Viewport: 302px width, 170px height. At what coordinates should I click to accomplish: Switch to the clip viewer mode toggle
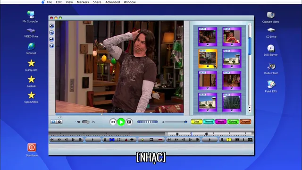point(53,122)
